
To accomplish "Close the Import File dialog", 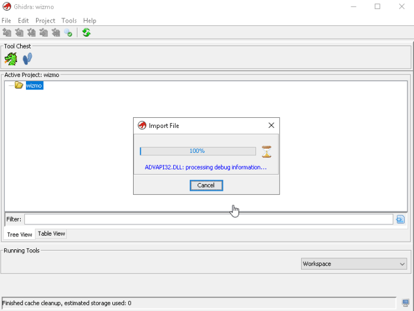I will point(271,126).
